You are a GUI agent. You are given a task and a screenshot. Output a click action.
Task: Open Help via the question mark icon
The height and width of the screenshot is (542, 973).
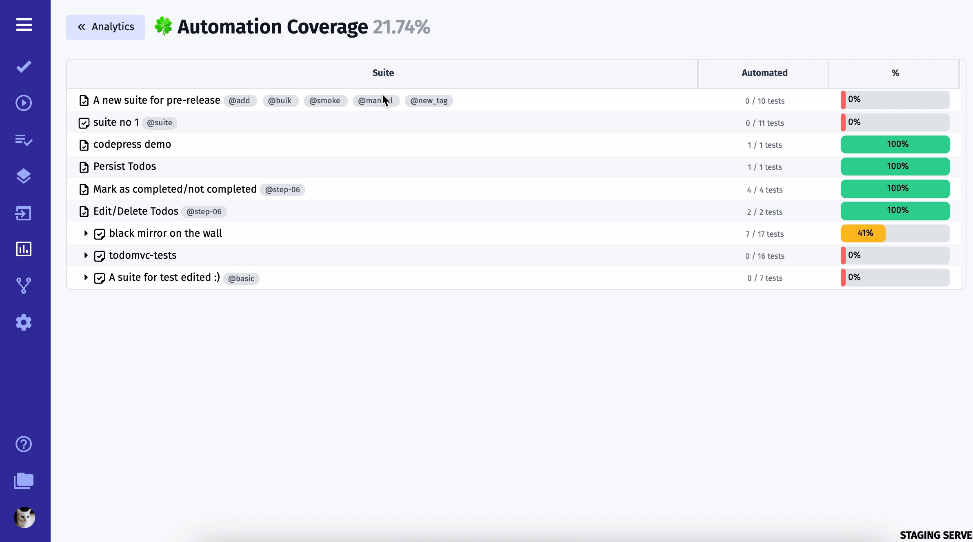click(x=23, y=444)
